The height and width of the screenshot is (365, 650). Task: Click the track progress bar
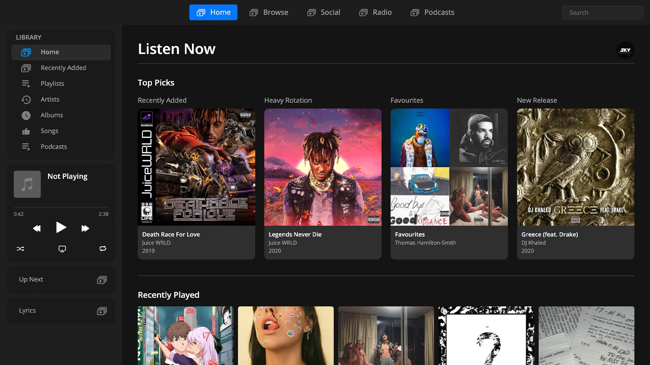click(61, 207)
